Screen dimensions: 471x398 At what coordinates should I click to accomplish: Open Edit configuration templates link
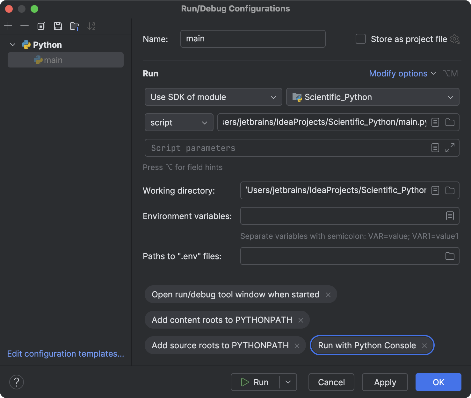65,353
